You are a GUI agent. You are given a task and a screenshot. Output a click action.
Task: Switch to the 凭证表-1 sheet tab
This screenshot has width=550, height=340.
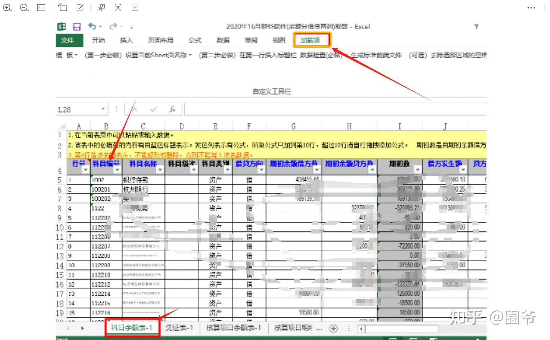pos(179,328)
